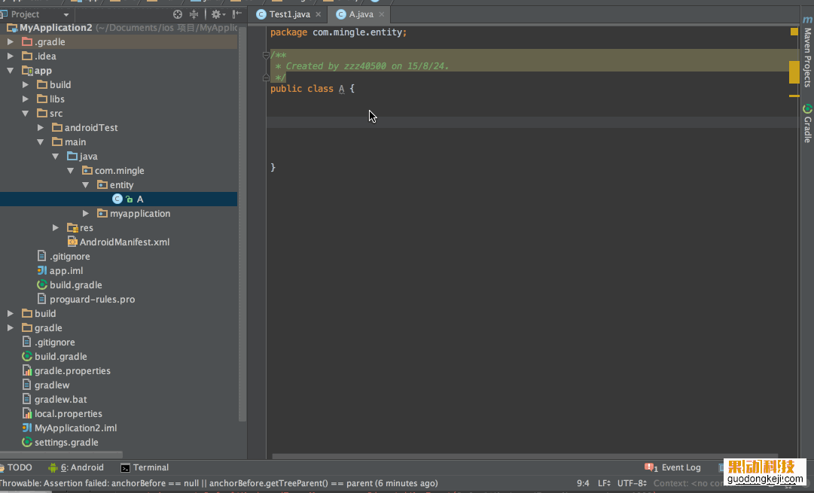Open the Maven Projects side panel
Screen dimensions: 814x493
pyautogui.click(x=807, y=58)
